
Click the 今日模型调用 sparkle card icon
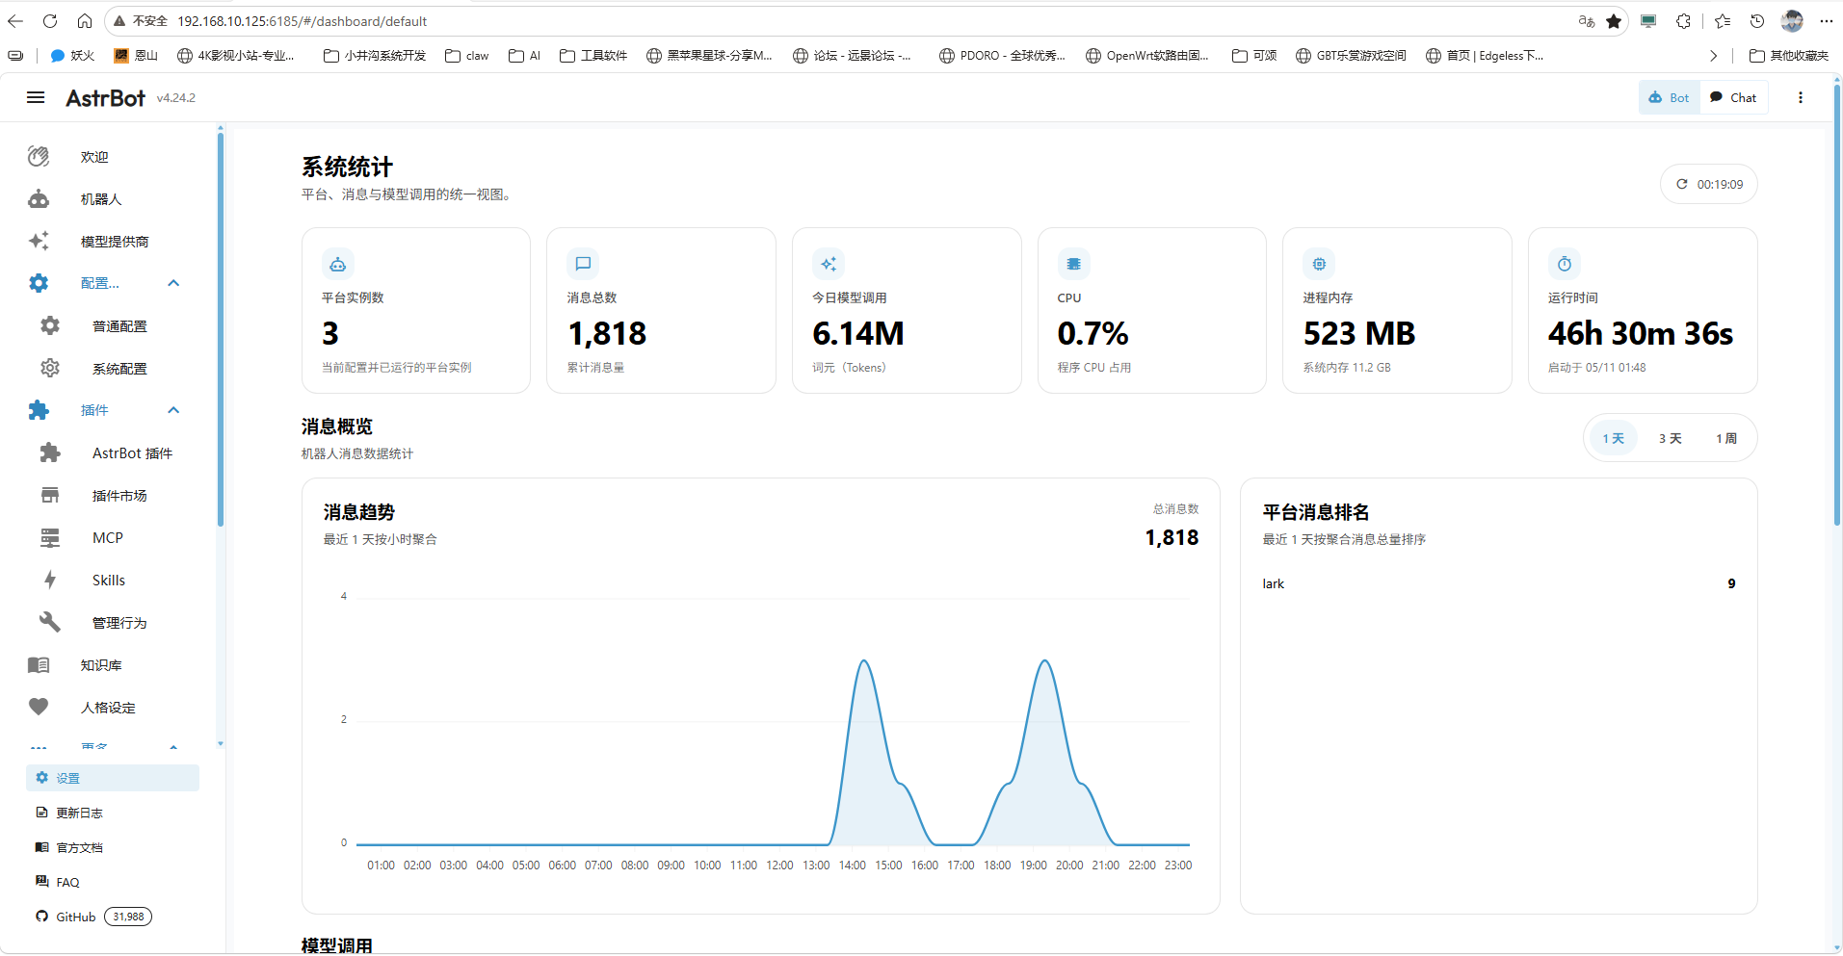(x=829, y=264)
